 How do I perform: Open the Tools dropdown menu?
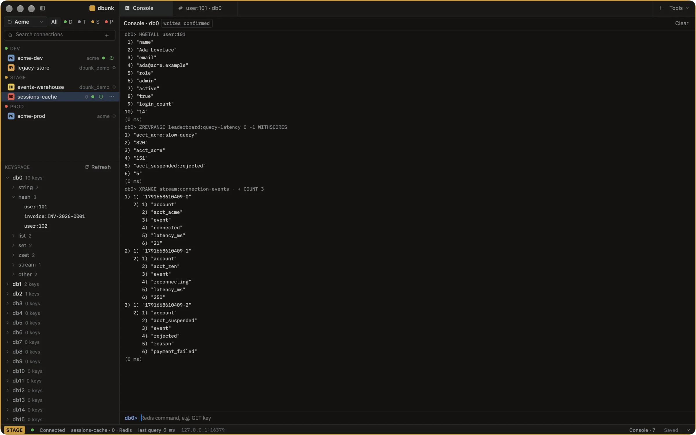tap(679, 8)
